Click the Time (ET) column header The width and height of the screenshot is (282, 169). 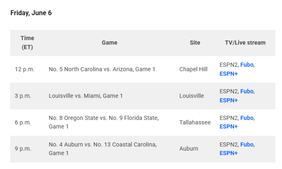click(x=28, y=43)
